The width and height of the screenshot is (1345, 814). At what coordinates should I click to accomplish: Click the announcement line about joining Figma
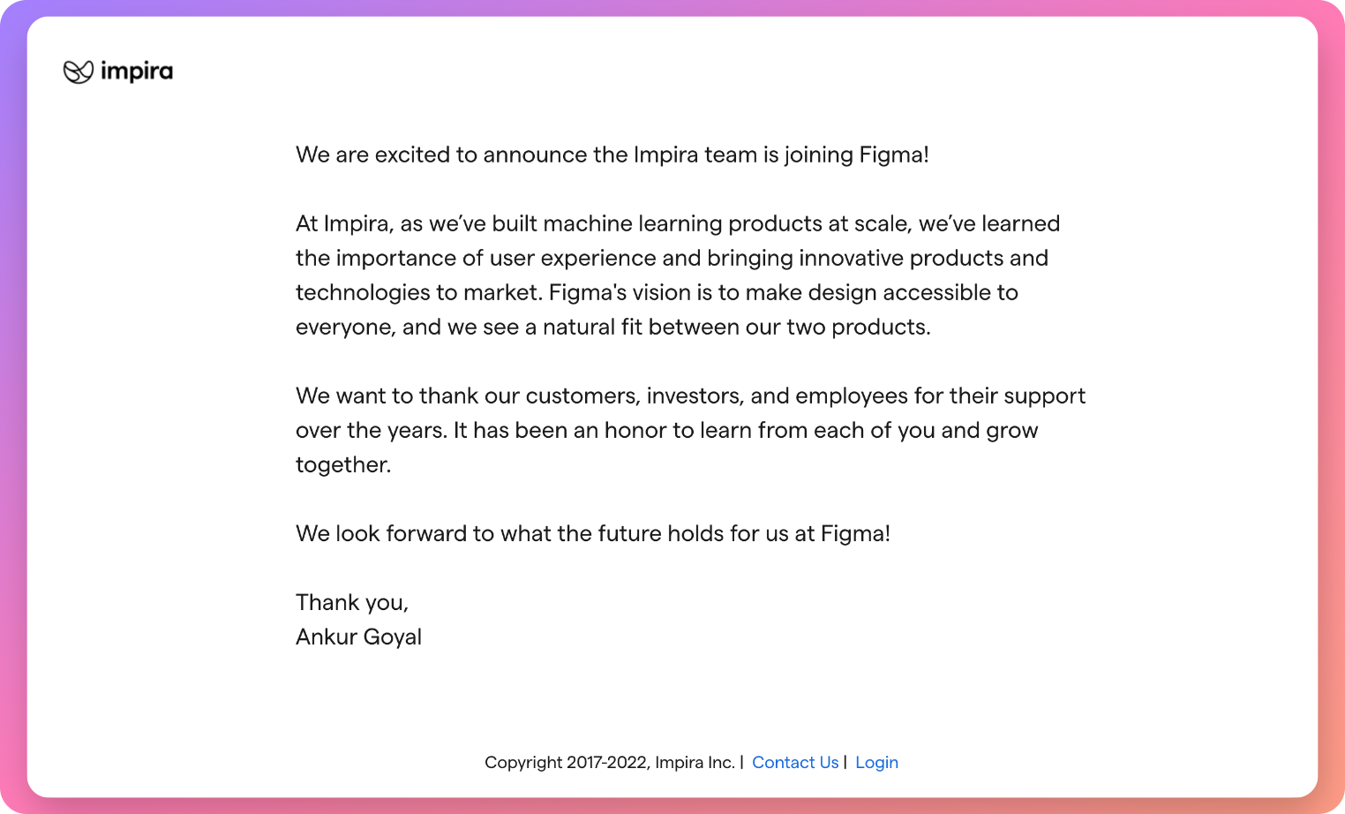612,155
